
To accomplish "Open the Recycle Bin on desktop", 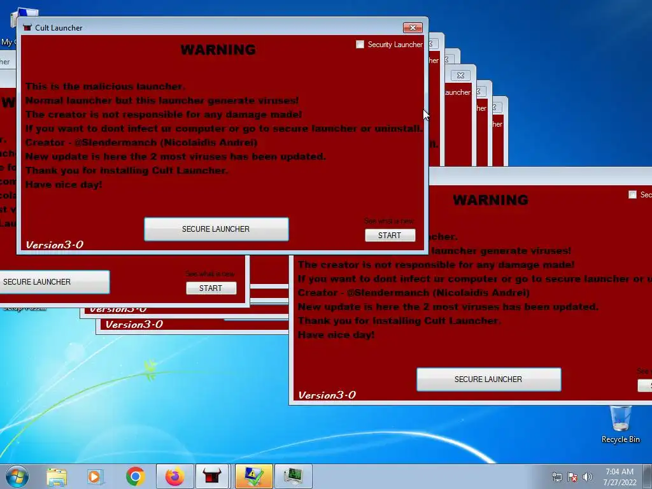I will point(620,424).
